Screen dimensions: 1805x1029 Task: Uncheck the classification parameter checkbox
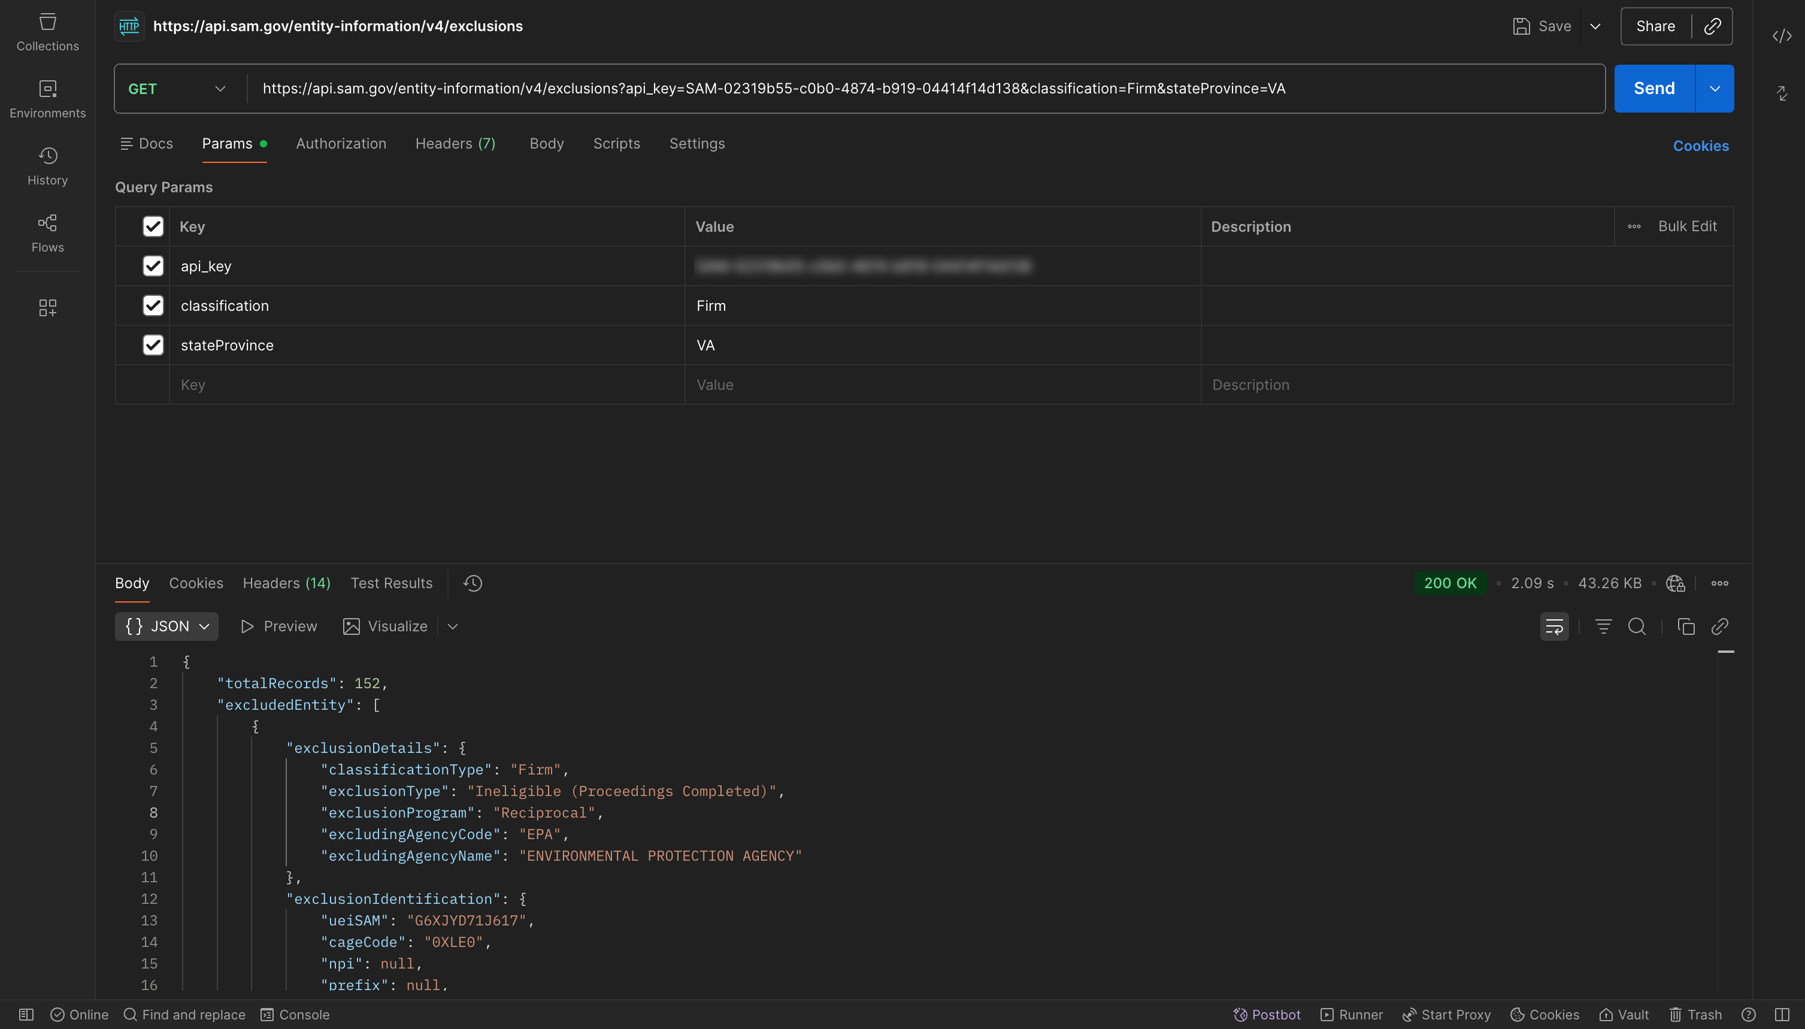(x=153, y=305)
